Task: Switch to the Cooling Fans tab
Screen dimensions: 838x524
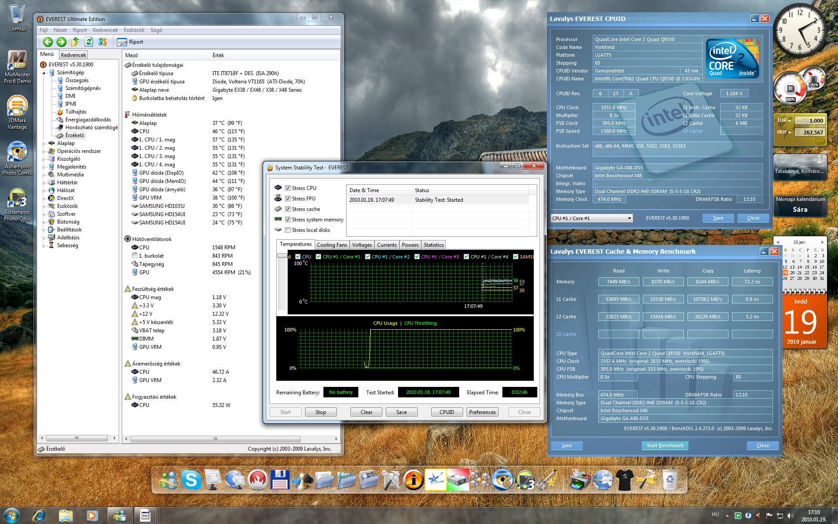Action: point(332,245)
